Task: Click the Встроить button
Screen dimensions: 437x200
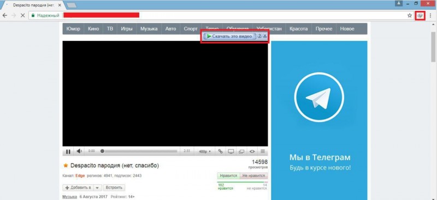Action: (114, 188)
